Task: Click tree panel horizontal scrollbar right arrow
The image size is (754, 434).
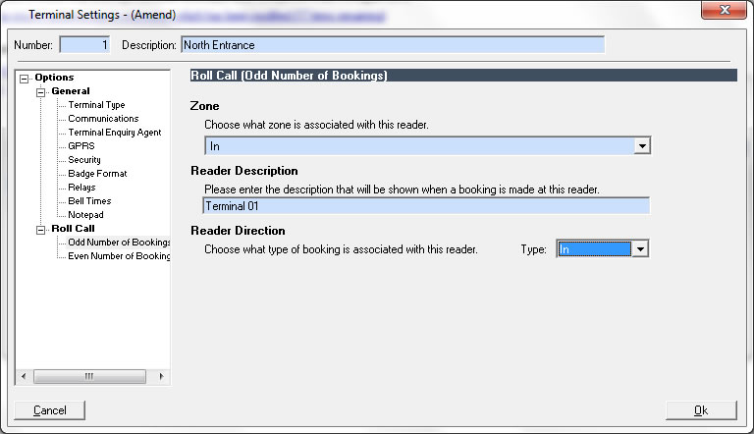Action: [x=163, y=377]
